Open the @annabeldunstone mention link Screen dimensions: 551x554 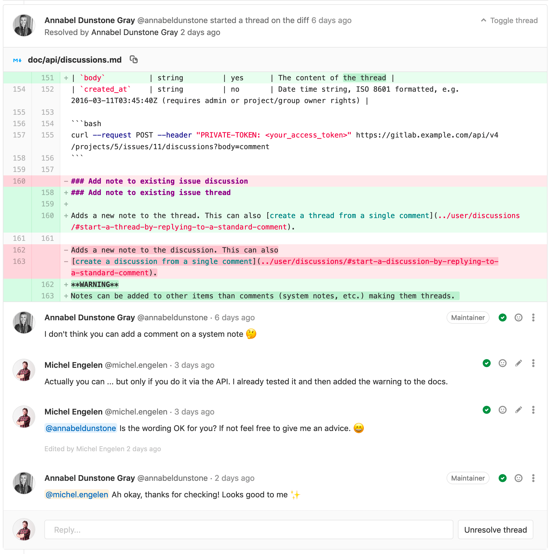pos(81,428)
